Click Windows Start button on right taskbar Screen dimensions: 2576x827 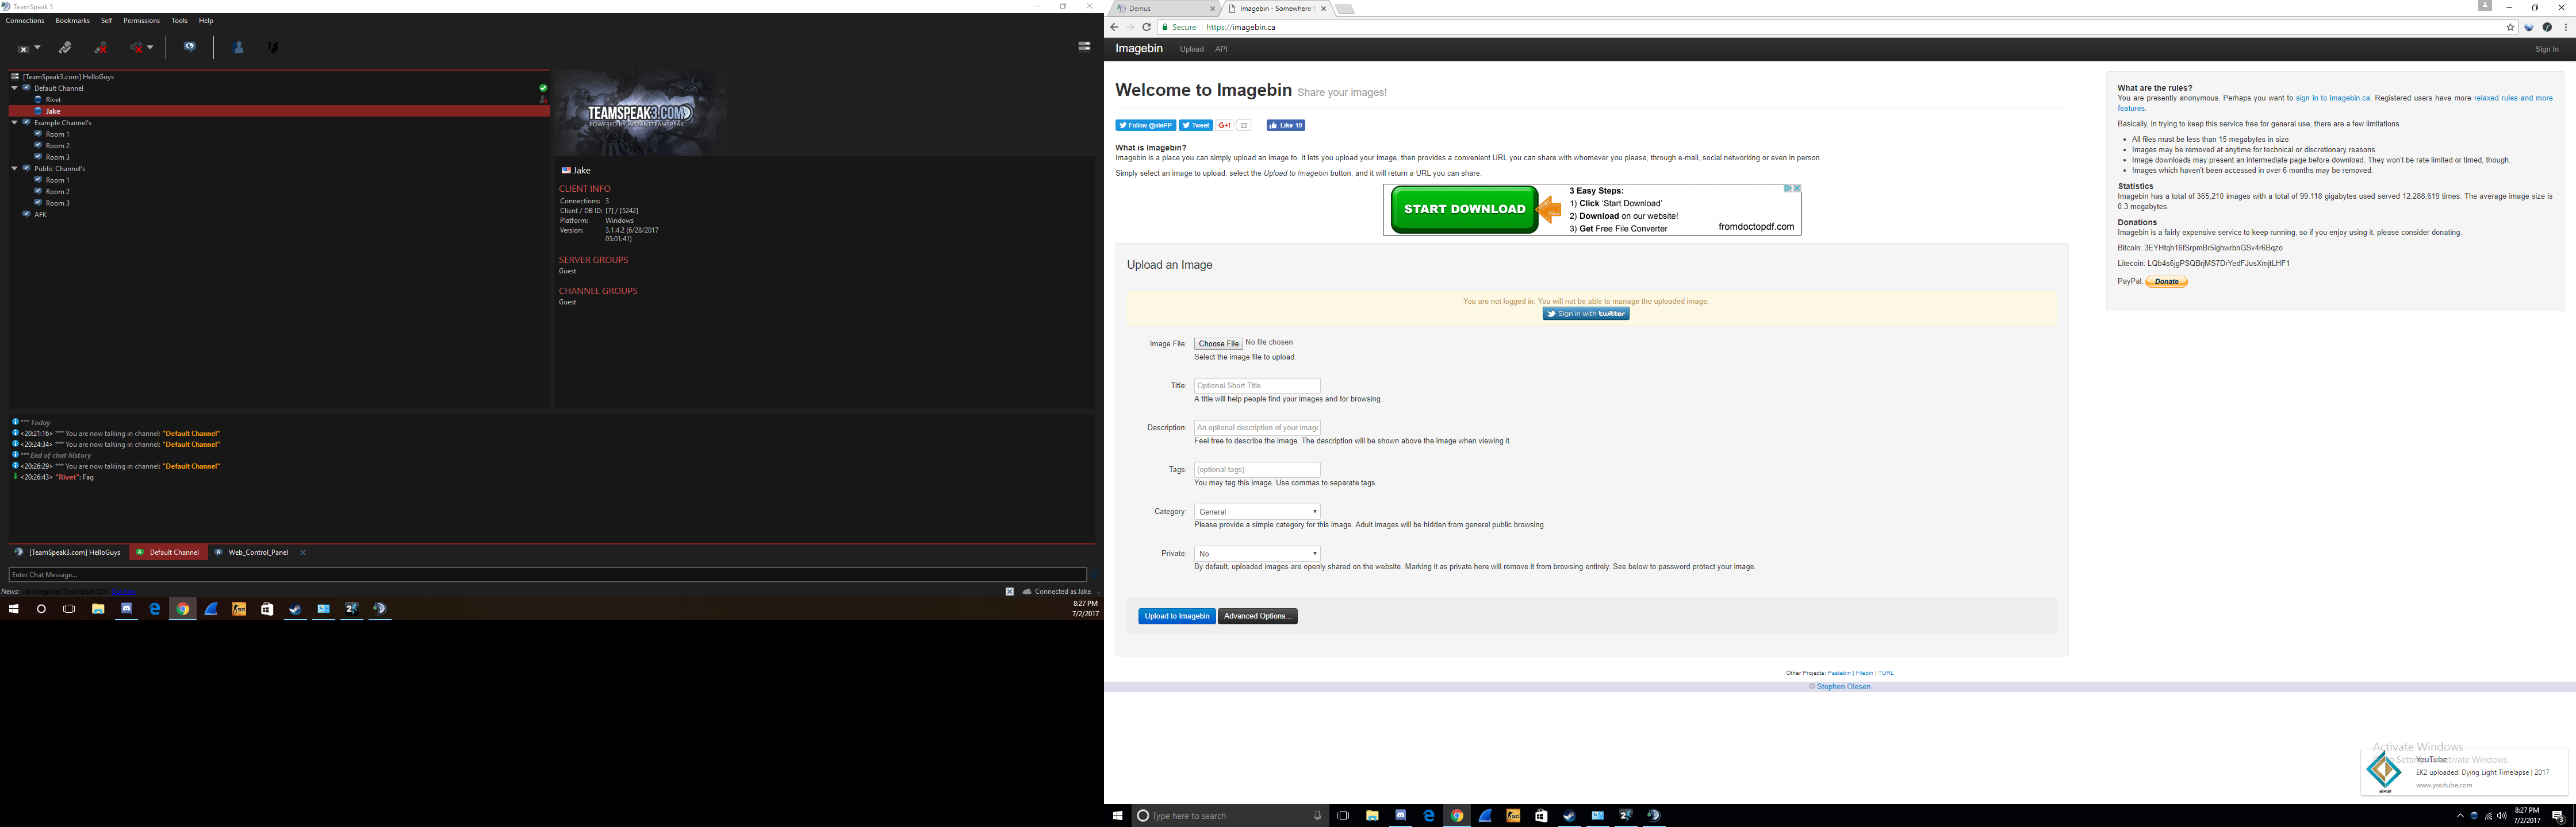[1118, 816]
